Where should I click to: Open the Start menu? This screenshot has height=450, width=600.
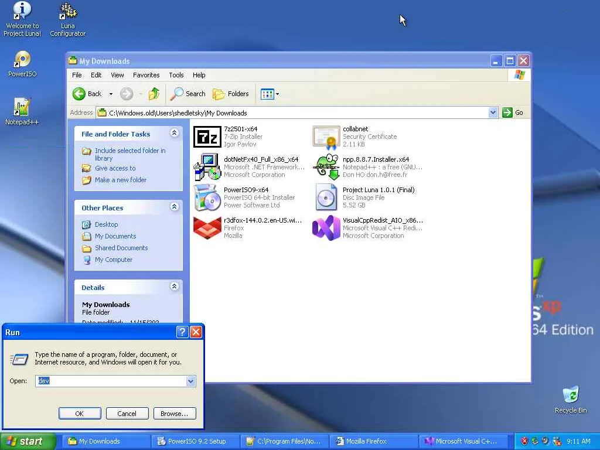click(x=27, y=441)
